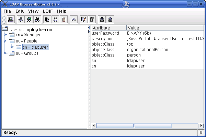Click the folder icon beside ou=People
Screen dimensions: 206x137
click(x=12, y=41)
